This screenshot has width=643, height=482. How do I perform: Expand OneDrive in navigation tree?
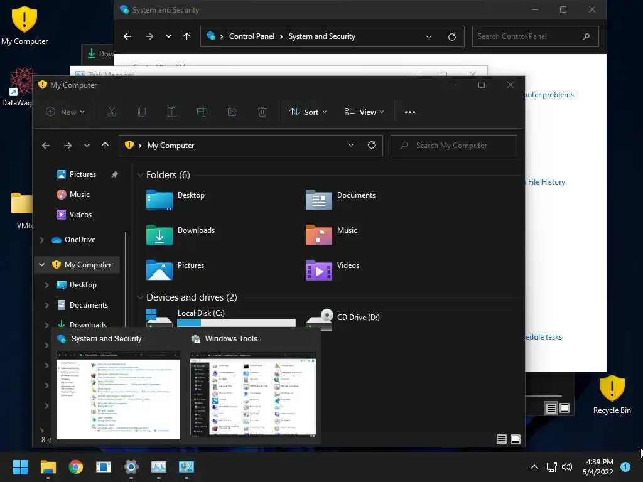[x=42, y=240]
